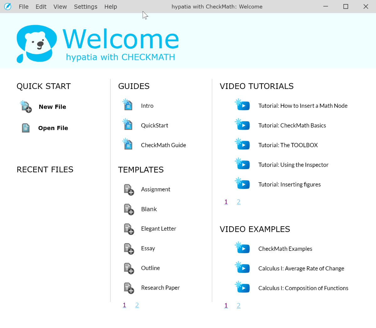The height and width of the screenshot is (328, 376).
Task: Click the Outline template icon
Action: [x=129, y=268]
